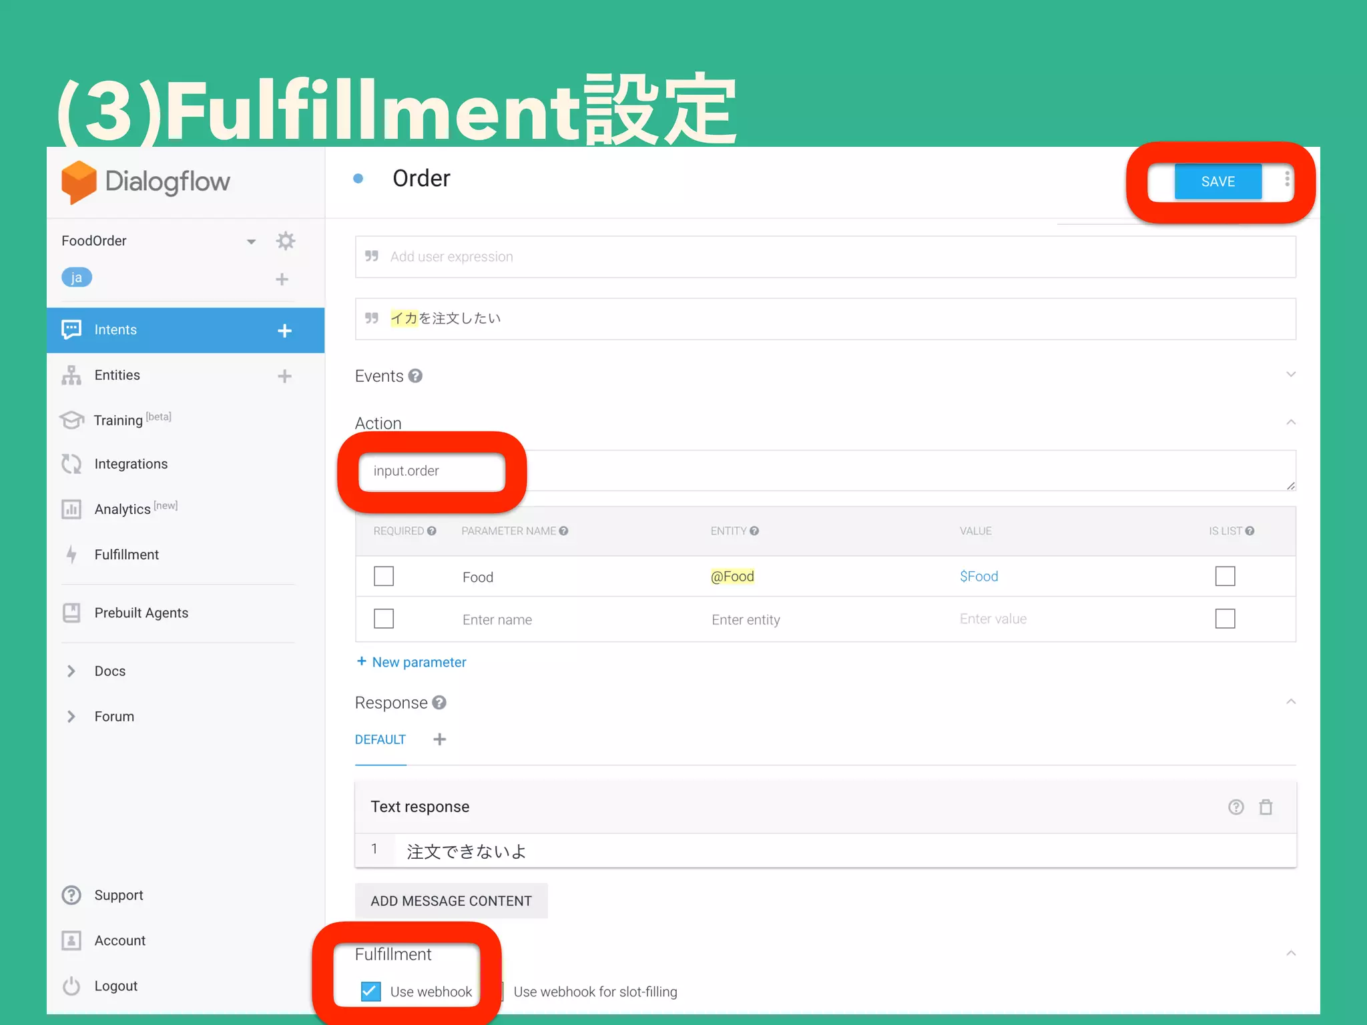Click the イカを注文したい training phrase
Viewport: 1367px width, 1025px height.
[x=826, y=319]
